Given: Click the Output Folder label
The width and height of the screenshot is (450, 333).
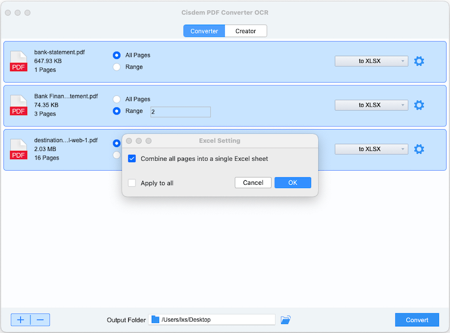Looking at the screenshot, I should pos(126,320).
